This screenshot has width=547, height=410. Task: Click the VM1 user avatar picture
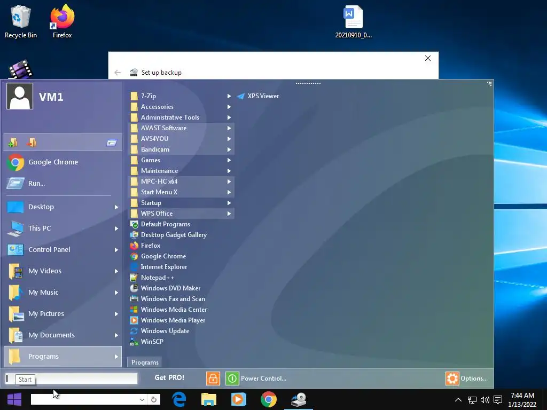[x=20, y=96]
